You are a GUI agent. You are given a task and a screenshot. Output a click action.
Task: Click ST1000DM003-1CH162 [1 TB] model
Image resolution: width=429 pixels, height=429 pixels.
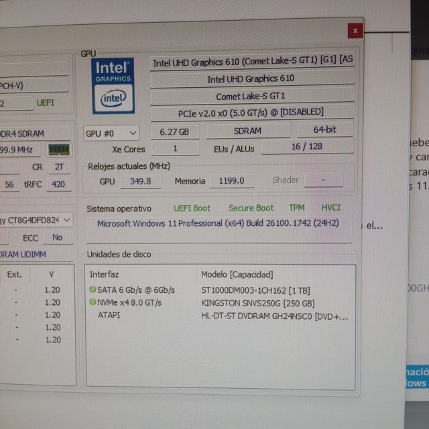click(255, 290)
